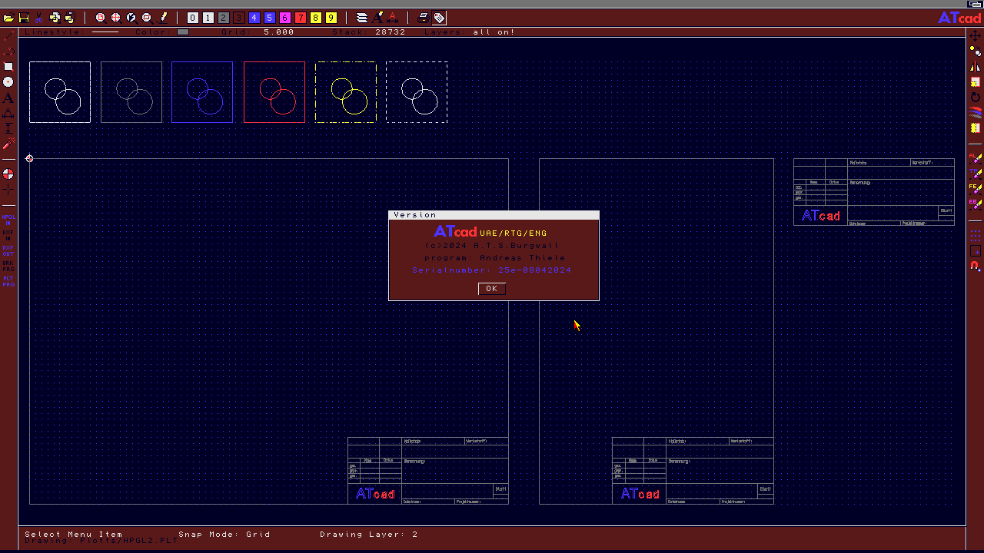Click the printer icon in top toolbar

[423, 18]
